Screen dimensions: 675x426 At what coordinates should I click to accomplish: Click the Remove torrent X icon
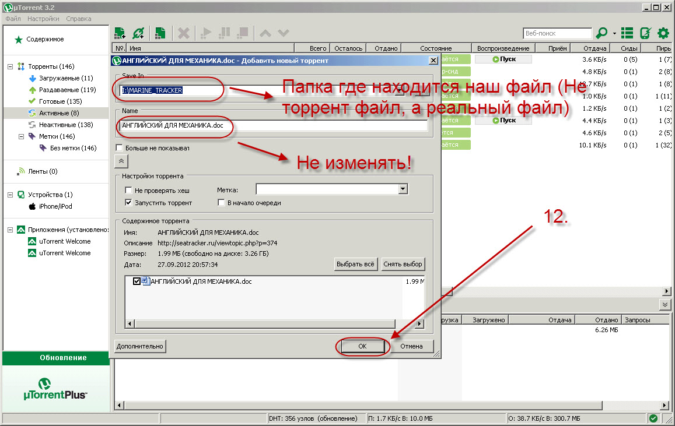pos(183,33)
